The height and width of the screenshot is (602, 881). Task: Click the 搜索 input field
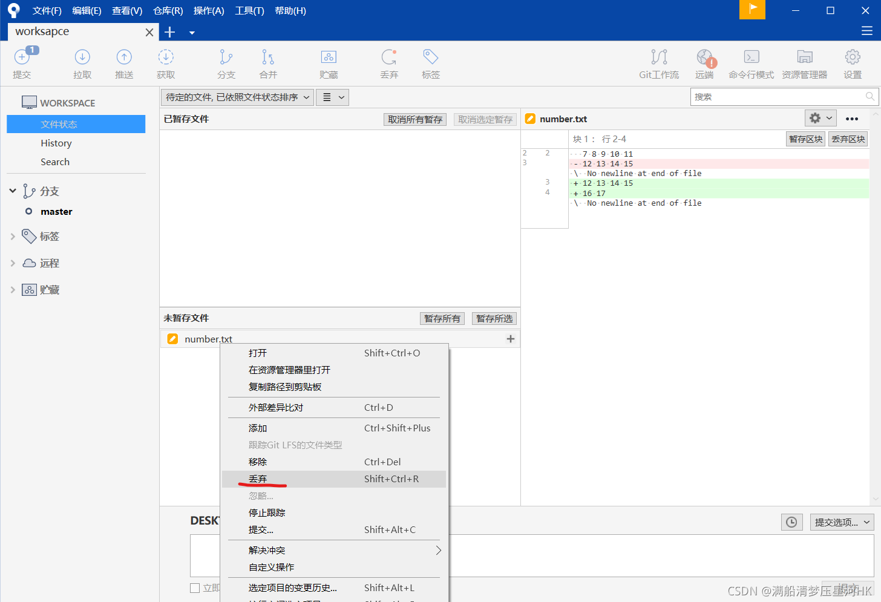784,97
